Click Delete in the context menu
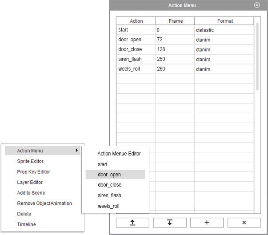 pos(24,214)
